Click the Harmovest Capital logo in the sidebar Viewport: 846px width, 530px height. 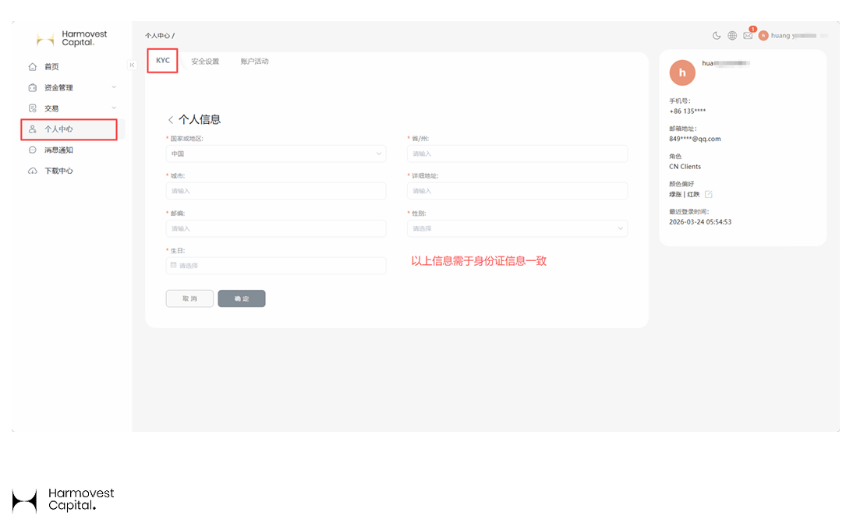coord(71,38)
